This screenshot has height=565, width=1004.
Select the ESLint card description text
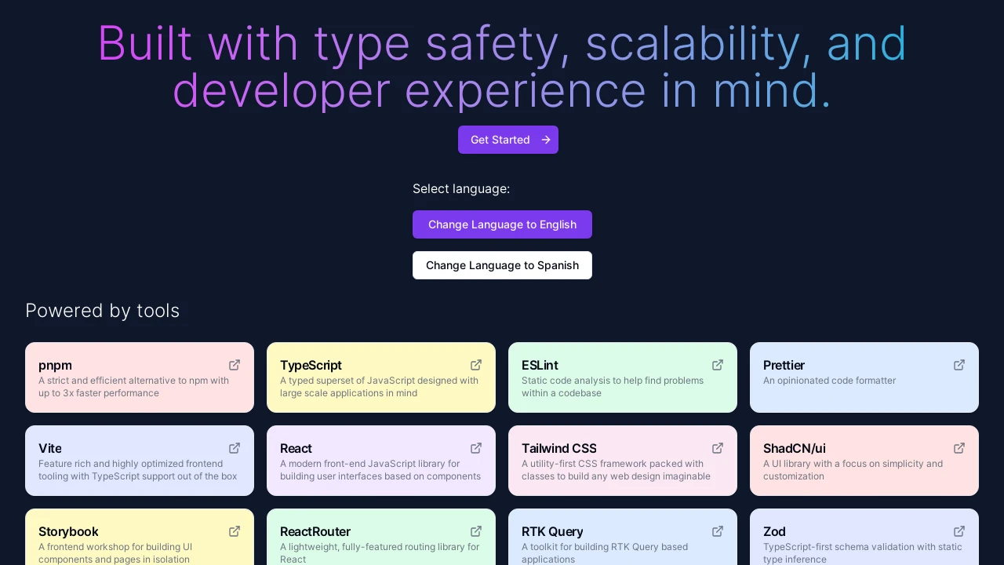612,387
